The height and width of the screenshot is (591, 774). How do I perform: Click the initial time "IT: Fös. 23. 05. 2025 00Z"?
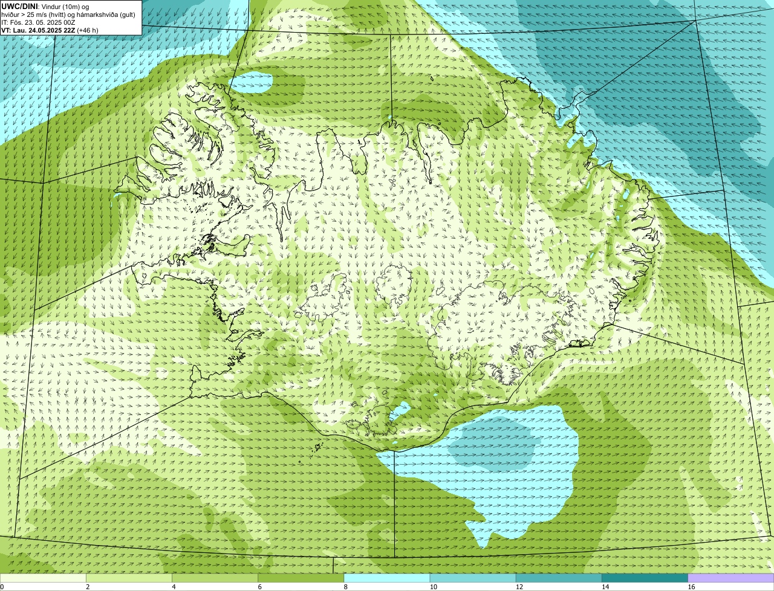tap(39, 22)
